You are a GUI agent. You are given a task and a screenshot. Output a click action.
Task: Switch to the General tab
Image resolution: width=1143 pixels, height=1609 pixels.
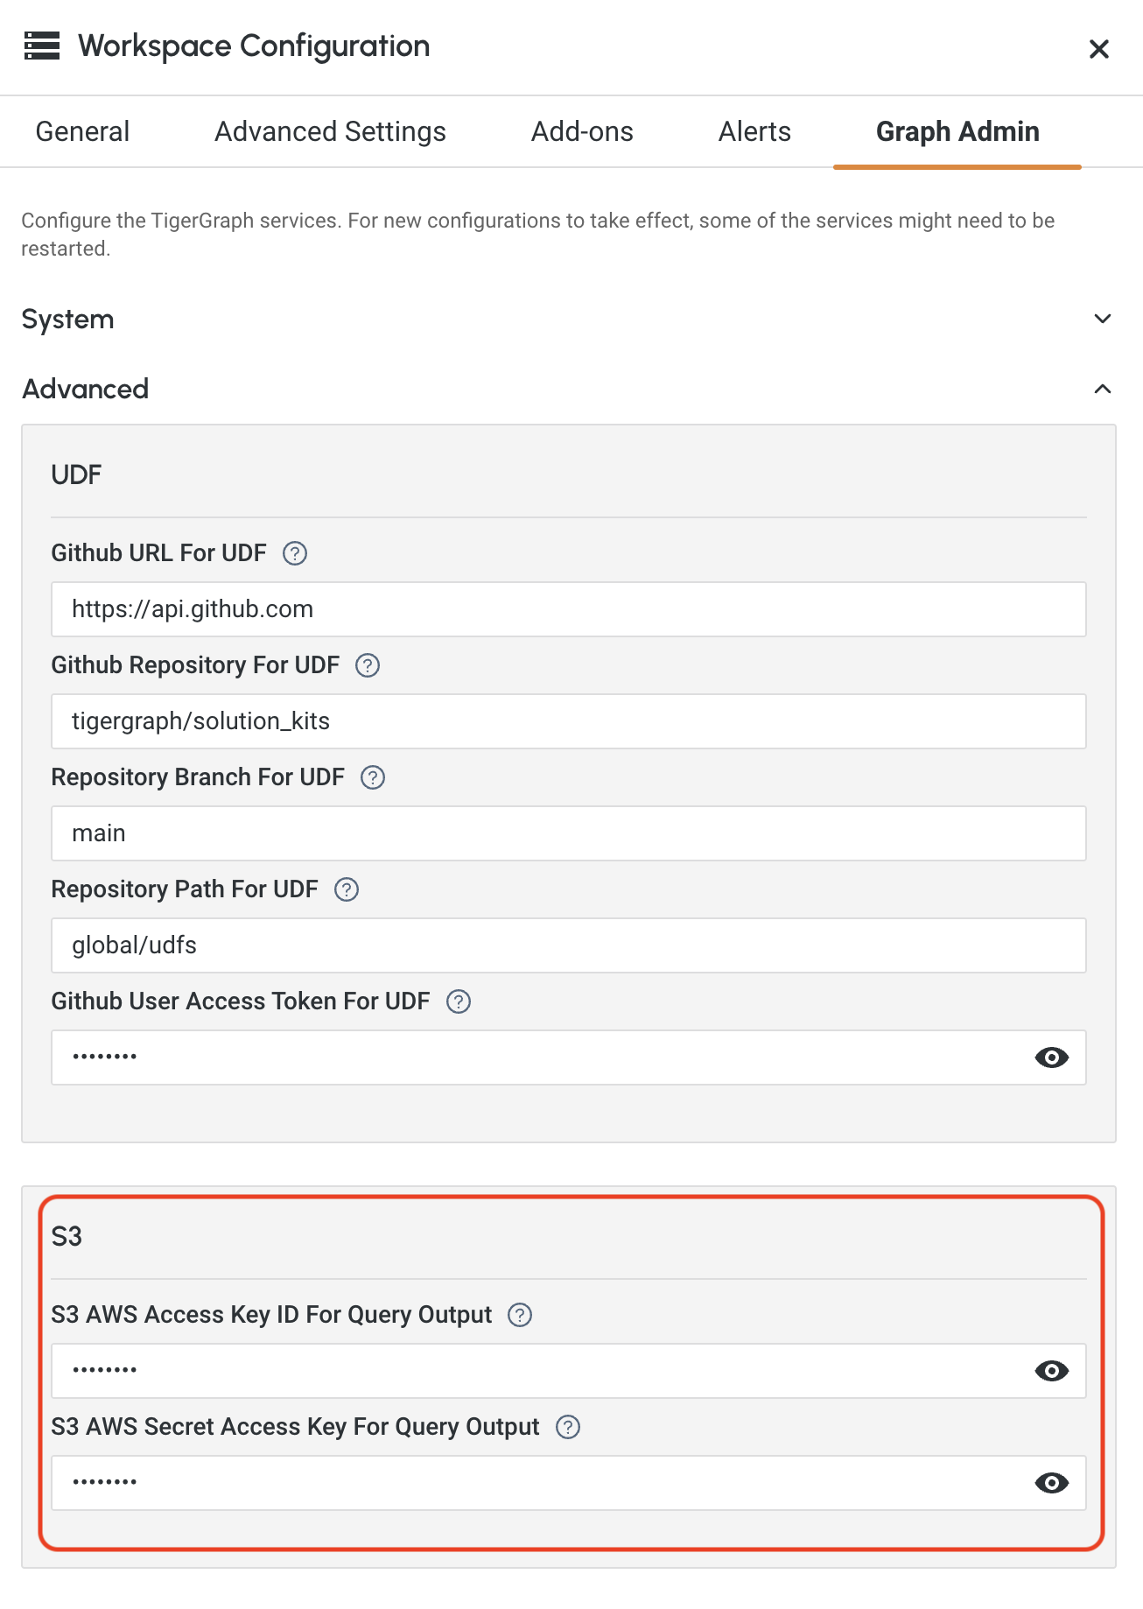point(82,131)
